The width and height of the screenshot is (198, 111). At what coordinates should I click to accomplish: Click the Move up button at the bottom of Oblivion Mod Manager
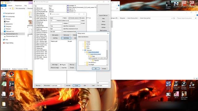(38, 86)
